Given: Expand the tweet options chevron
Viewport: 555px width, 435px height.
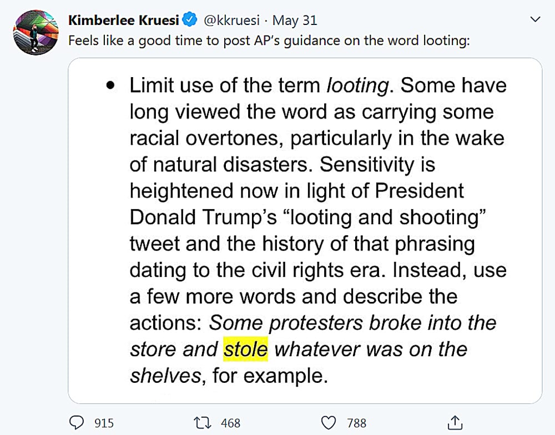Looking at the screenshot, I should [x=536, y=20].
